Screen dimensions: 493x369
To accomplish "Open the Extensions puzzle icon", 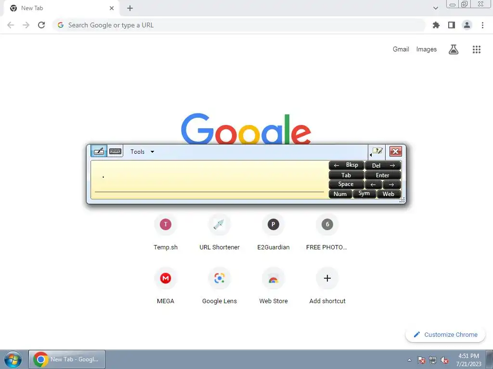I will tap(436, 25).
